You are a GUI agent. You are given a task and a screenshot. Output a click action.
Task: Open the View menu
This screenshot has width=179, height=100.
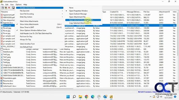12,4
